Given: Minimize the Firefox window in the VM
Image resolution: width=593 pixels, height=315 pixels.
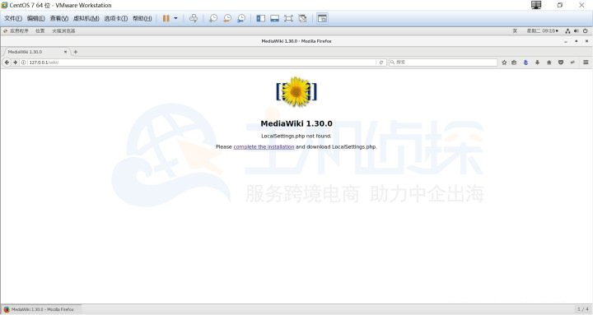Looking at the screenshot, I should [566, 41].
